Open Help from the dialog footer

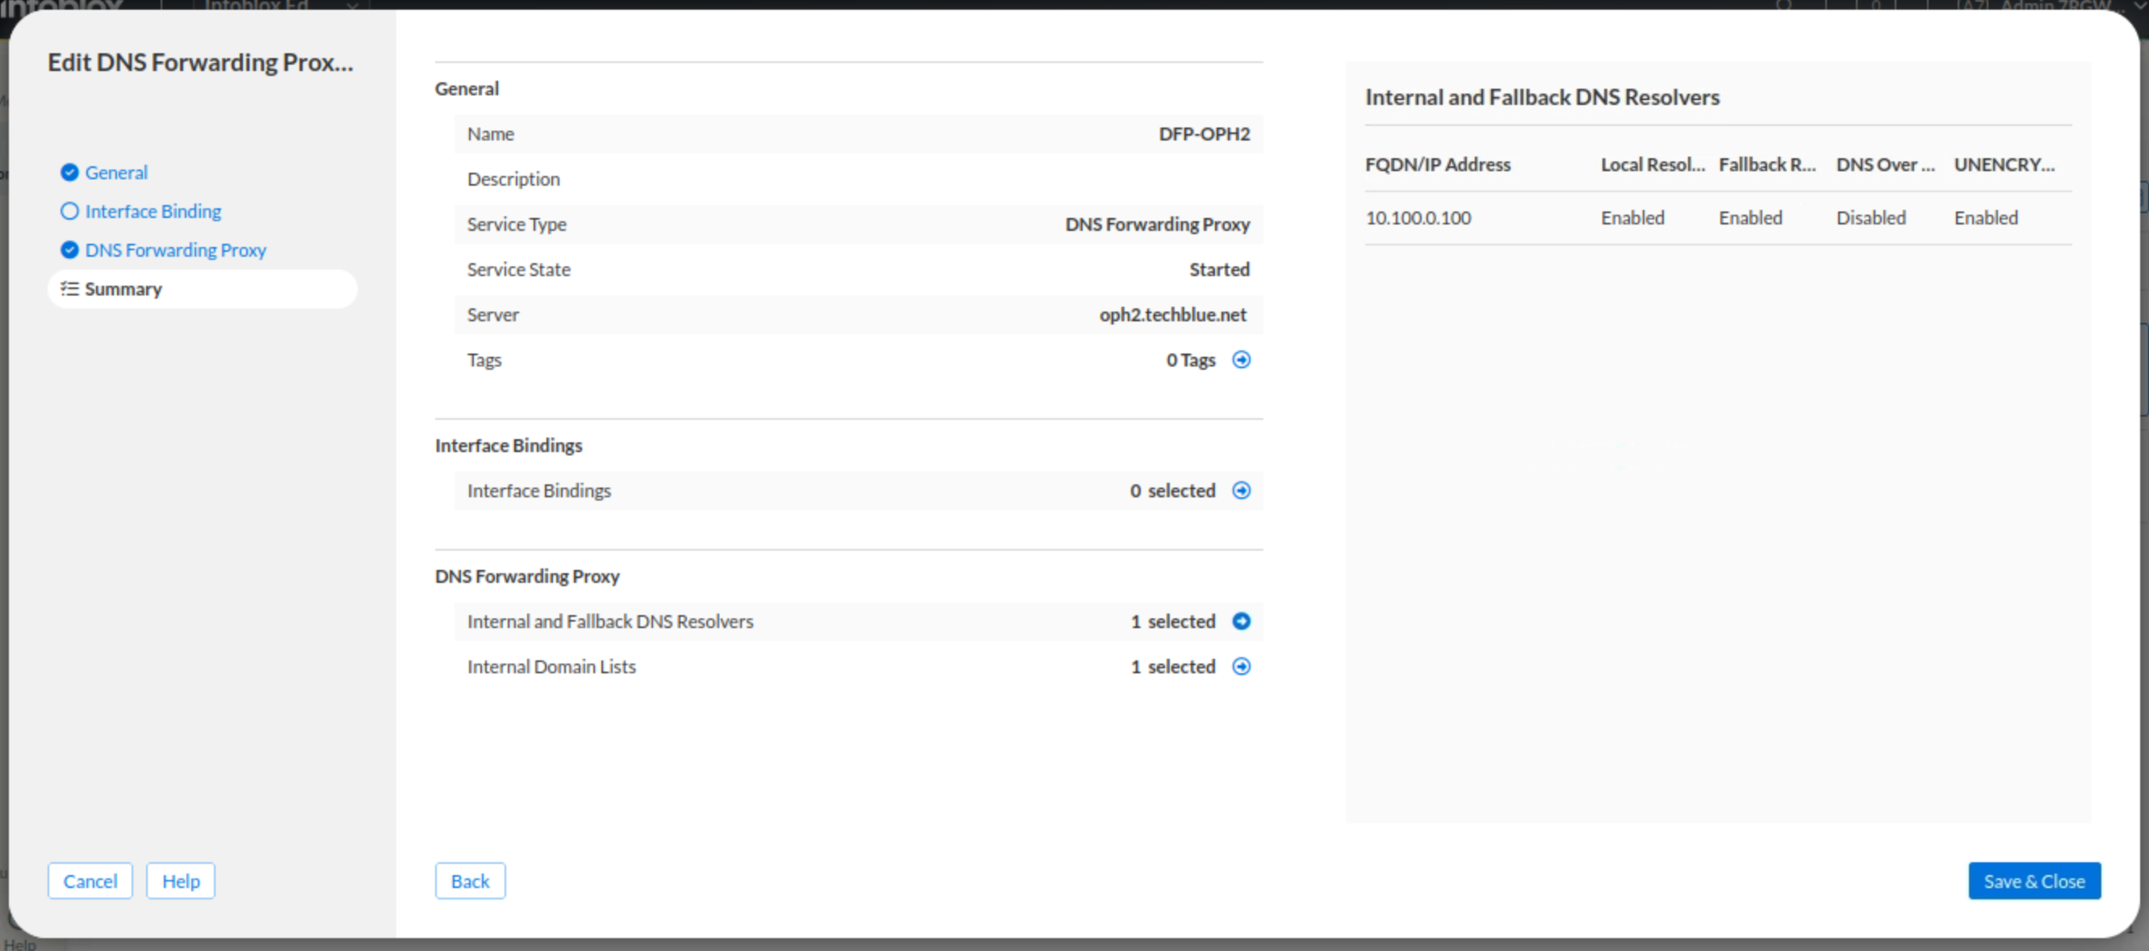[x=180, y=881]
